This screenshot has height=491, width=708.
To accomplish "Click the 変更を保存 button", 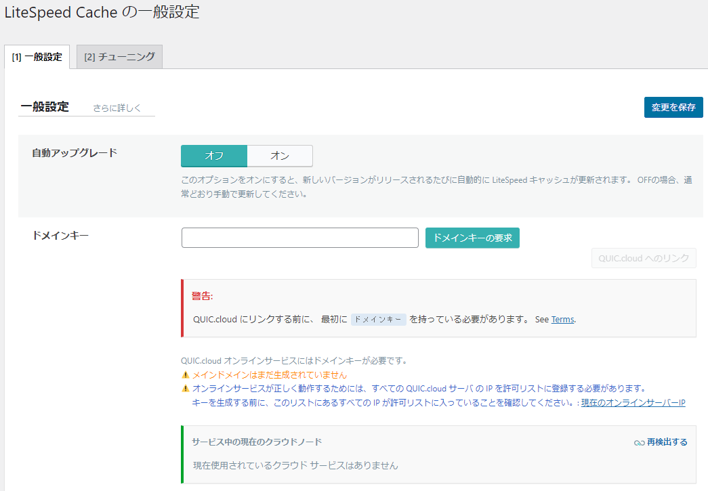I will (x=673, y=108).
